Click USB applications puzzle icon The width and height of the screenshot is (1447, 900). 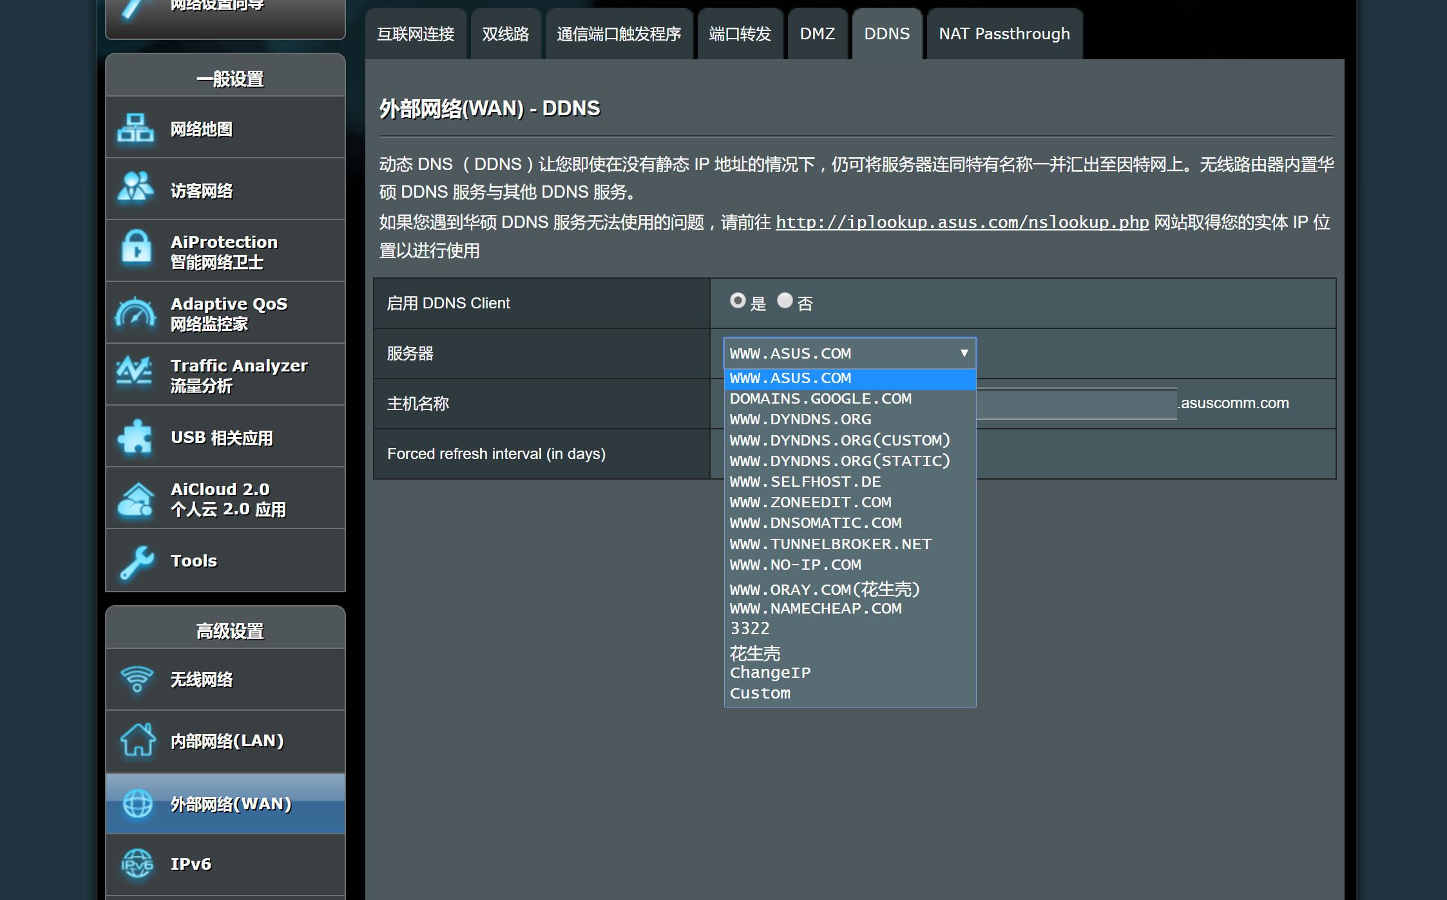[x=135, y=438]
